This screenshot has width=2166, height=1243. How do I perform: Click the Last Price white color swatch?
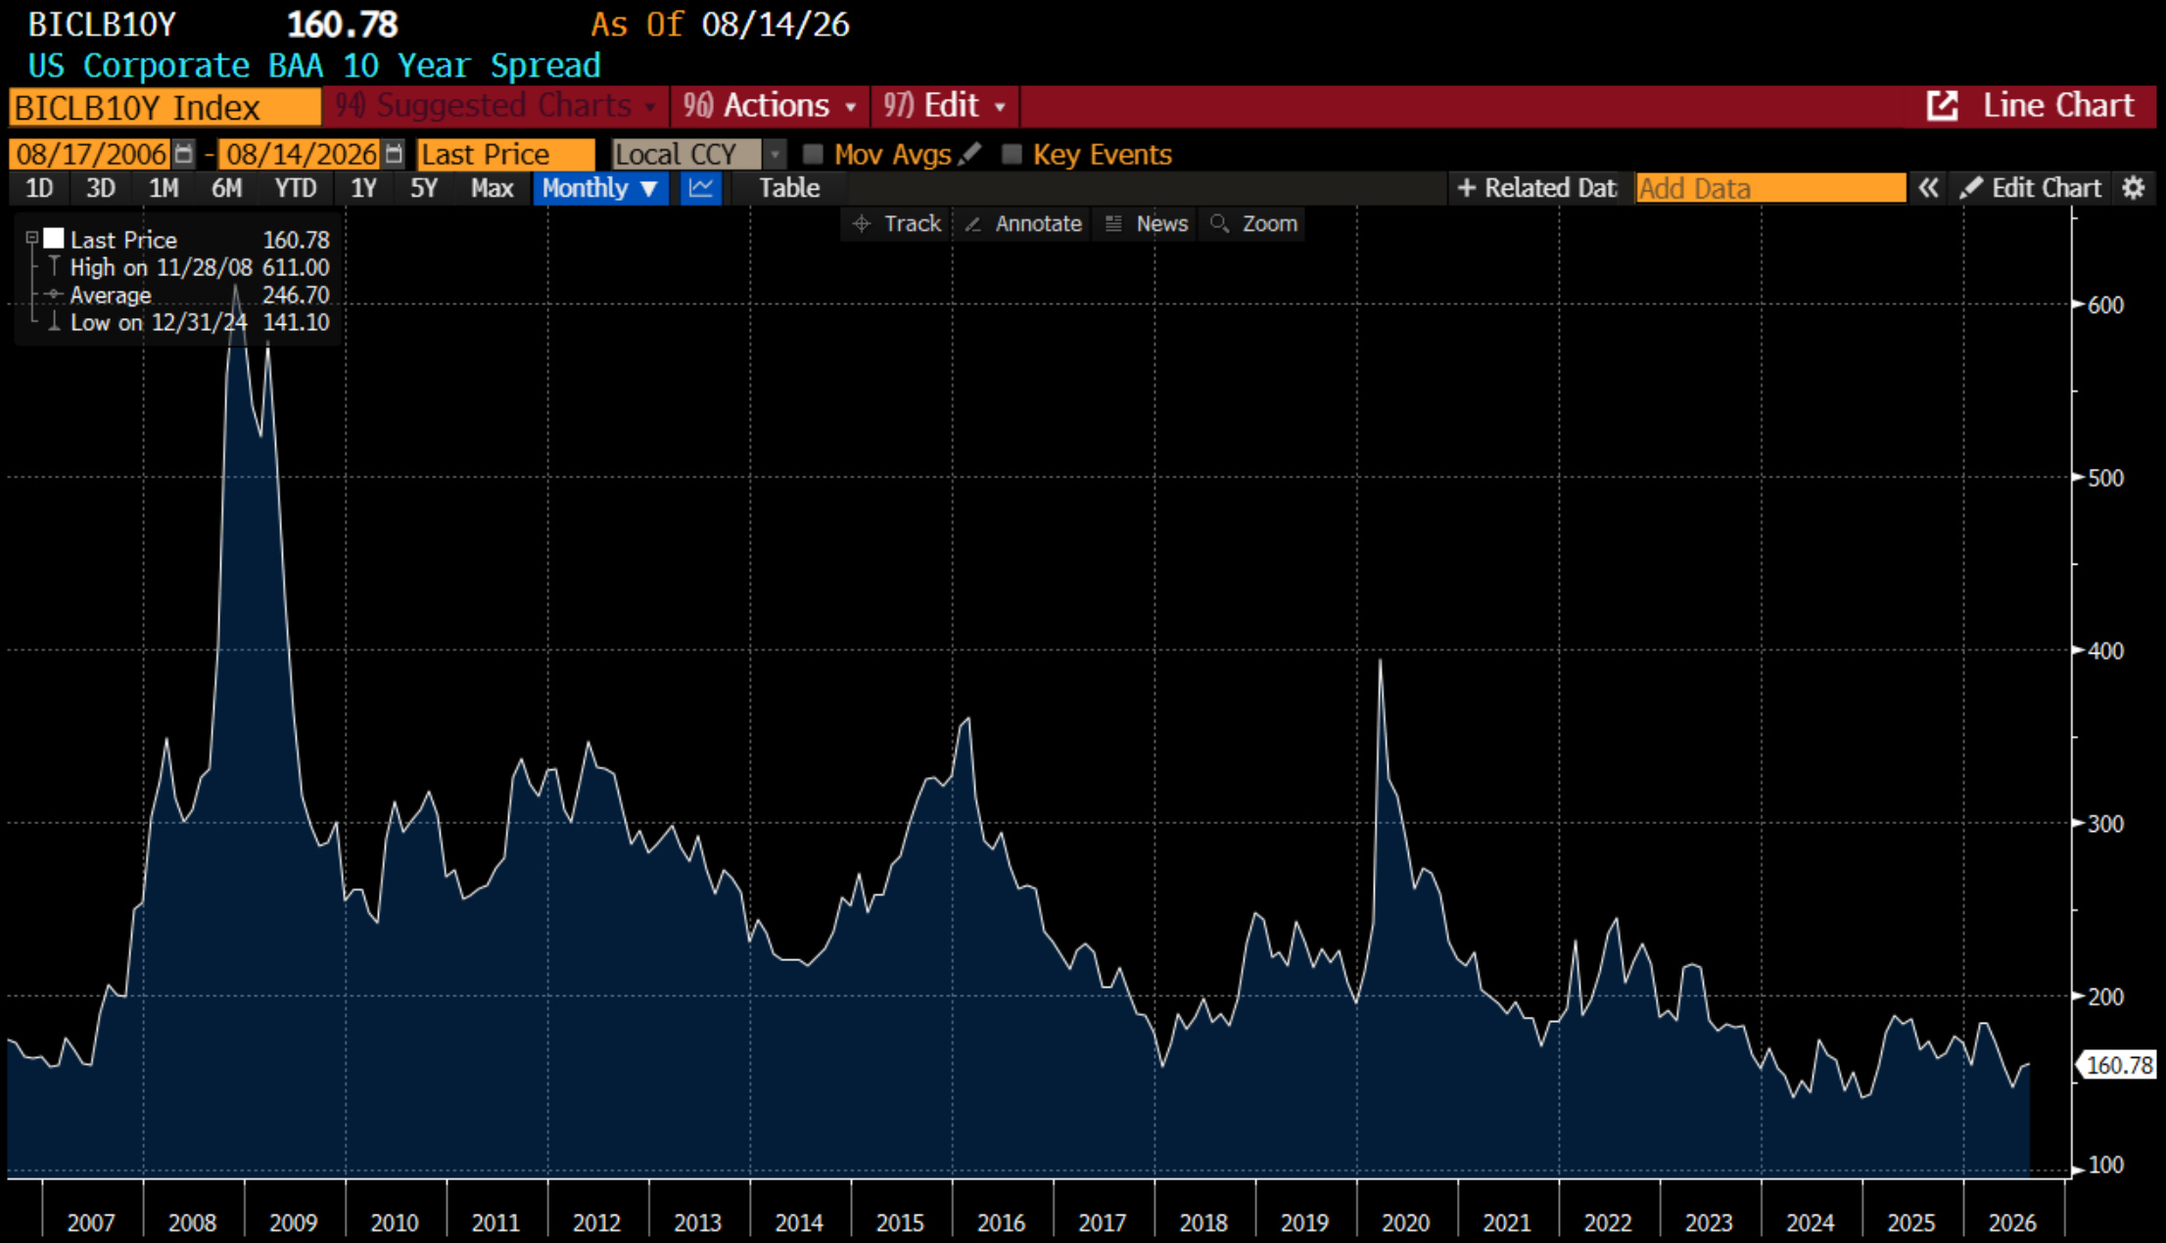pos(54,238)
